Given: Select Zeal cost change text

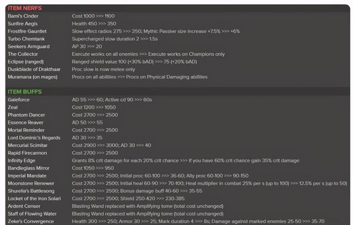Looking at the screenshot, I should click(x=94, y=108).
